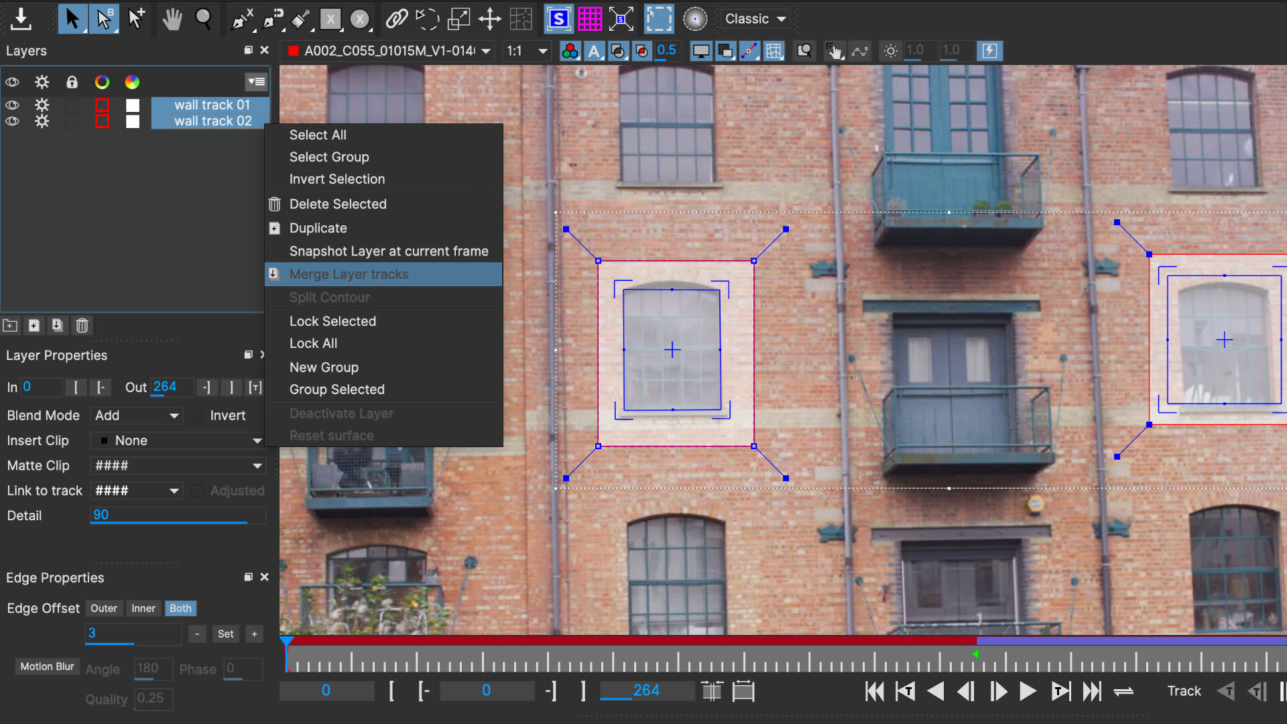Toggle visibility of wall track 02 layer

(x=12, y=121)
